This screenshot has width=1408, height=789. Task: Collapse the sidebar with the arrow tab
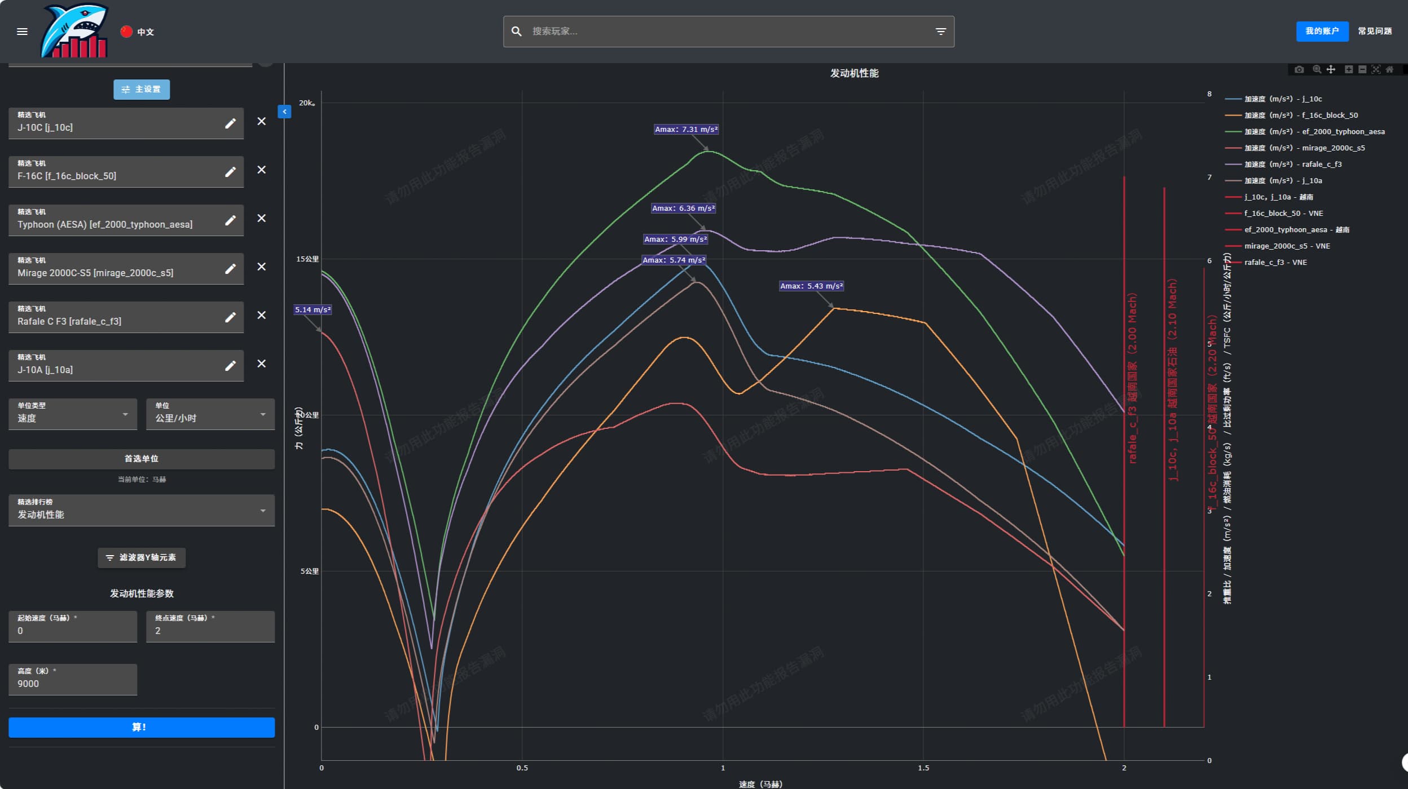284,112
